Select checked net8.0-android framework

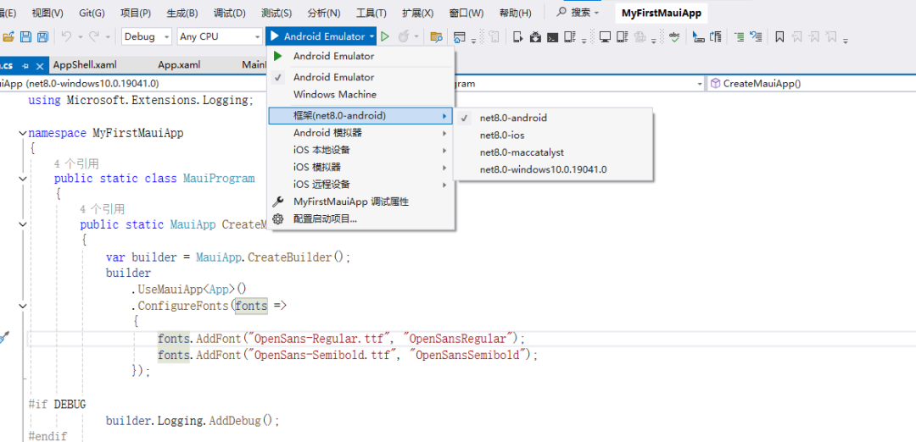[x=554, y=117]
